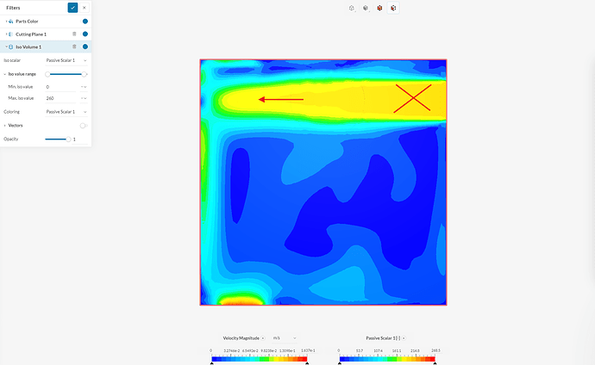This screenshot has width=595, height=365.
Task: Collapse the Iso Volume 1 filter
Action: coord(6,46)
